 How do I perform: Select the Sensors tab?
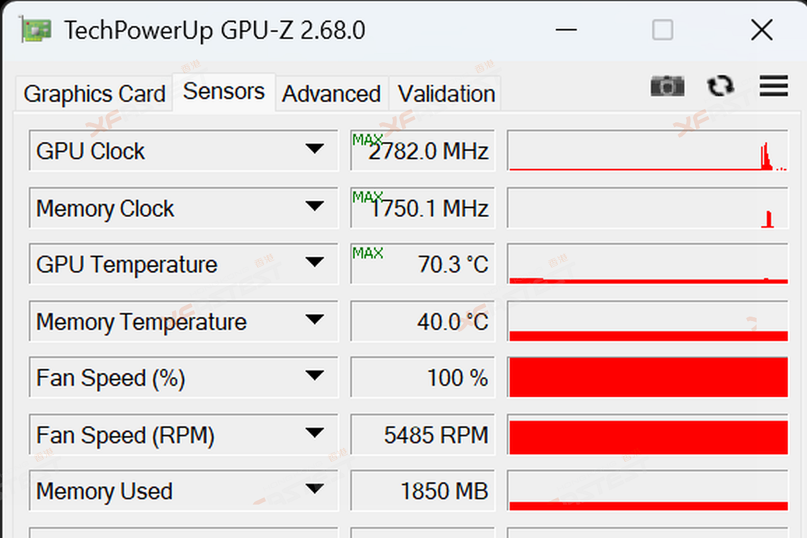pos(224,92)
